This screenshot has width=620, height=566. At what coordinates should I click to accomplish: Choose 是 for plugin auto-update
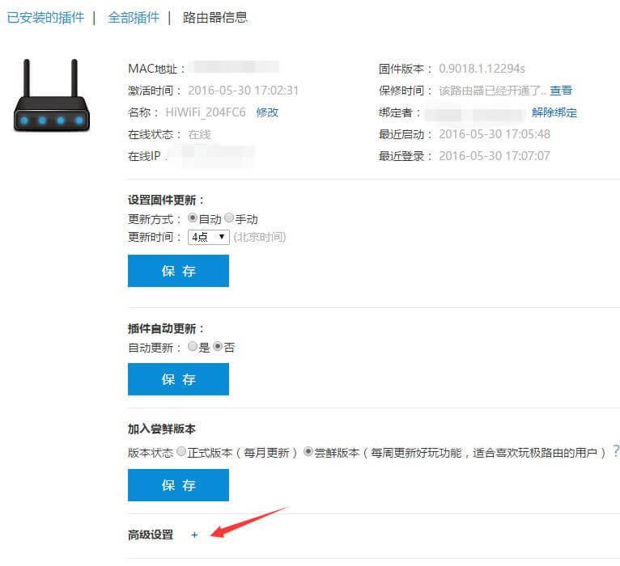193,347
